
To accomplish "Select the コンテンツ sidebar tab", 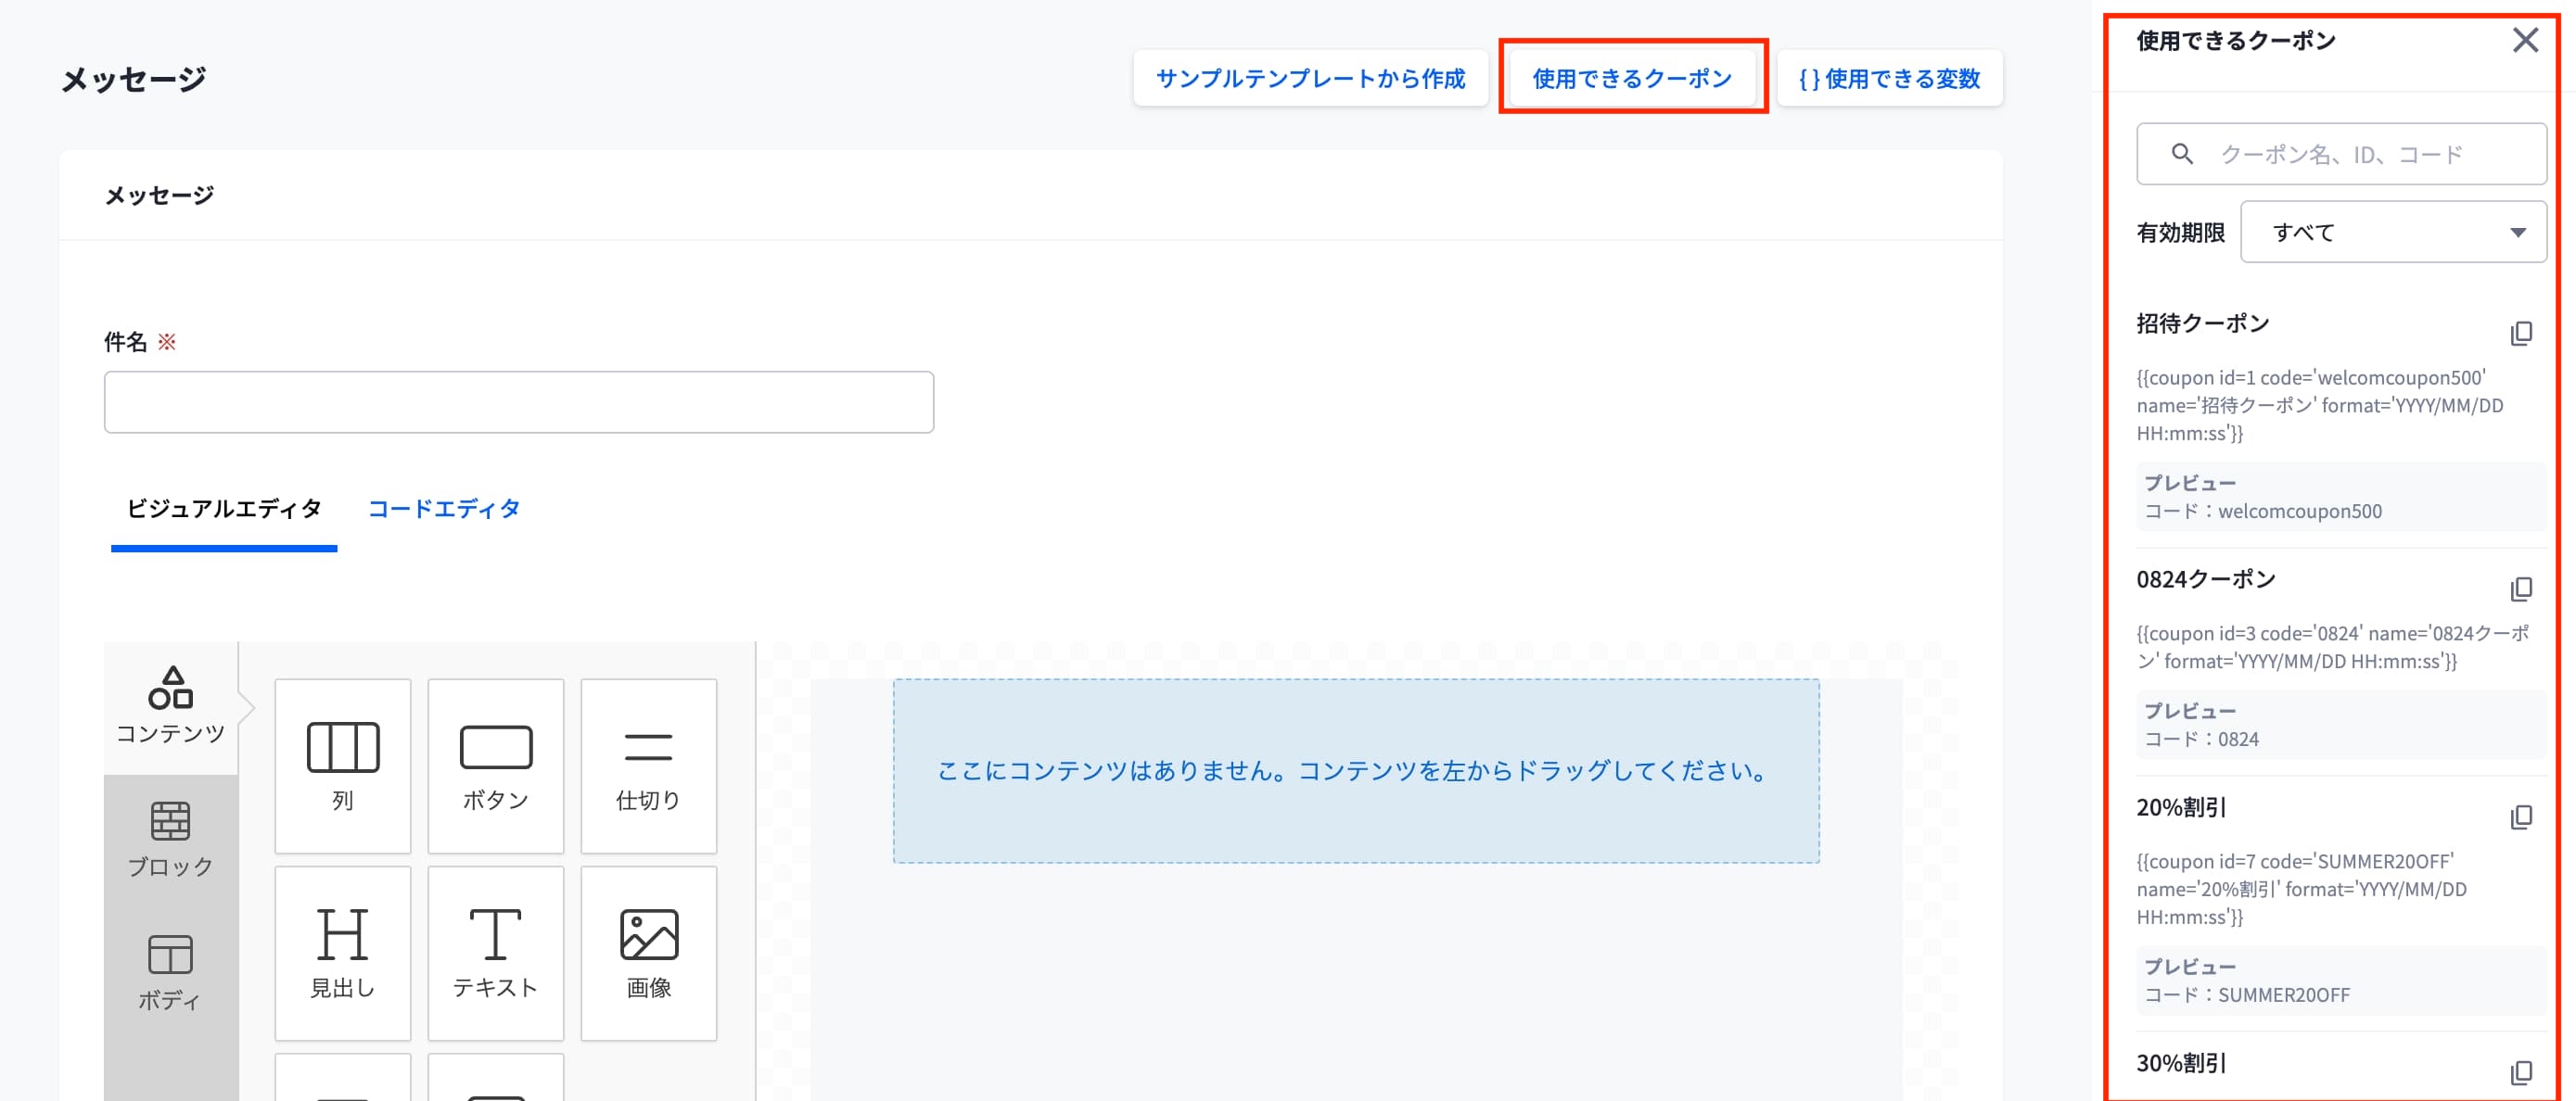I will coord(171,706).
